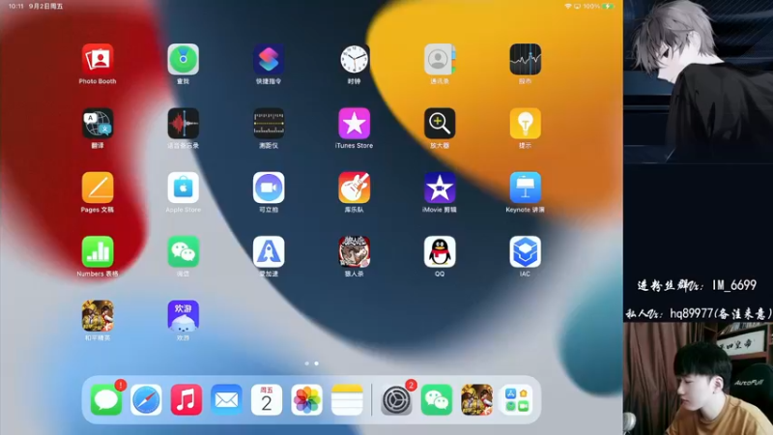
Task: Open the blue rocket accelerator app
Action: [269, 251]
